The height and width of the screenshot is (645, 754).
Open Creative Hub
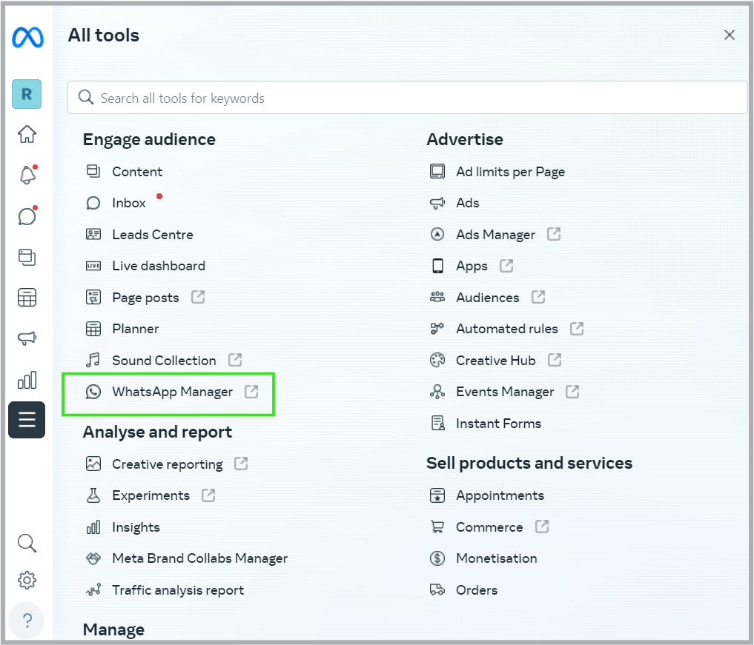click(x=496, y=360)
